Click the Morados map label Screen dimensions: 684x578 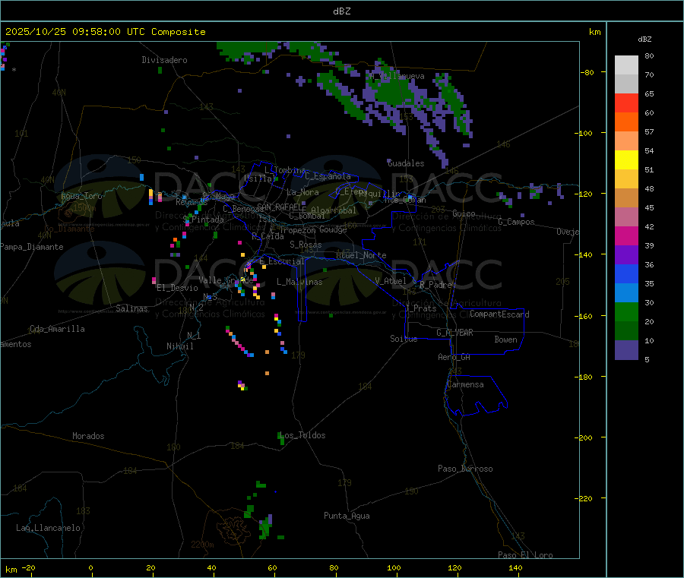click(x=88, y=436)
